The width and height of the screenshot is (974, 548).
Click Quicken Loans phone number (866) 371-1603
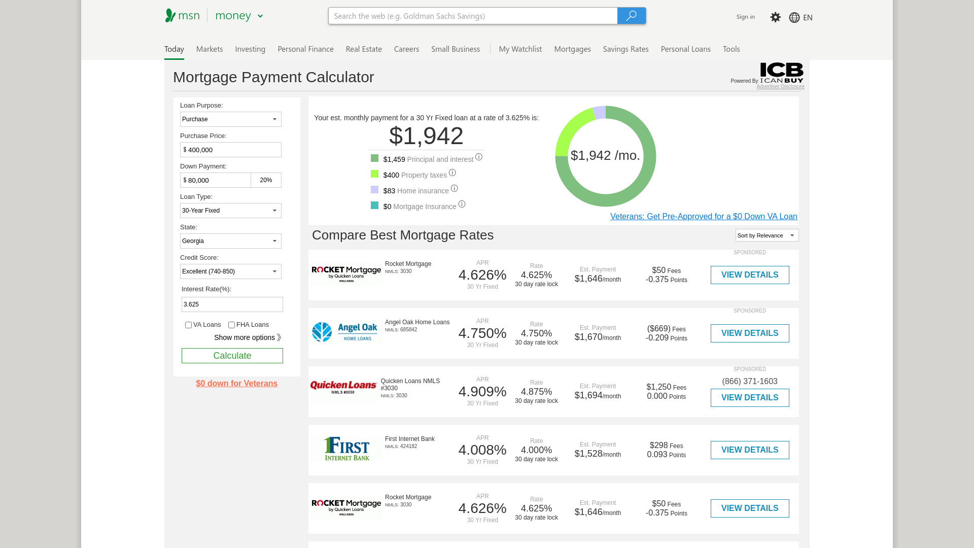coord(750,382)
